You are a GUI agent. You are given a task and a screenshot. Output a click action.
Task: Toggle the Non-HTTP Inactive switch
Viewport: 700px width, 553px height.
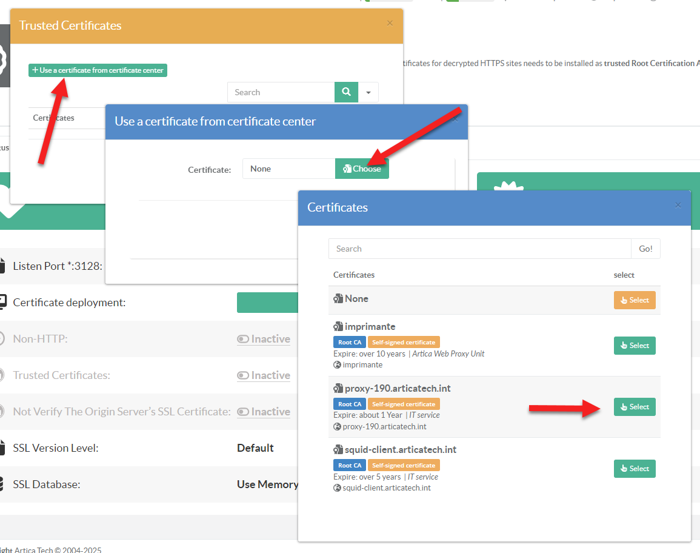point(264,339)
